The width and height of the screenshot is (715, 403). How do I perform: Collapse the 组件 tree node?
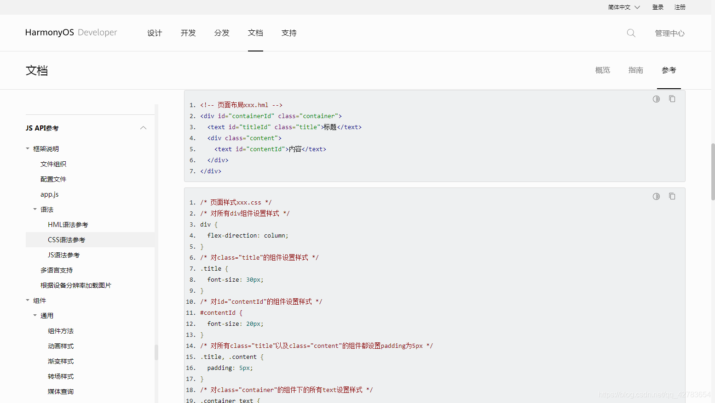(x=28, y=300)
